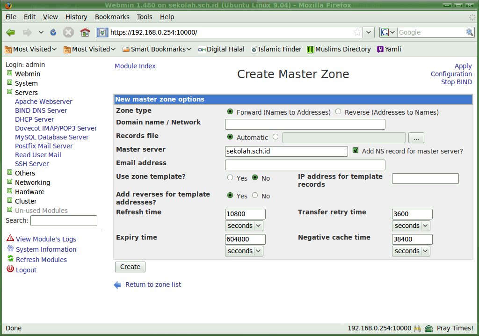Click the search magnifier icon in the Google box

470,32
